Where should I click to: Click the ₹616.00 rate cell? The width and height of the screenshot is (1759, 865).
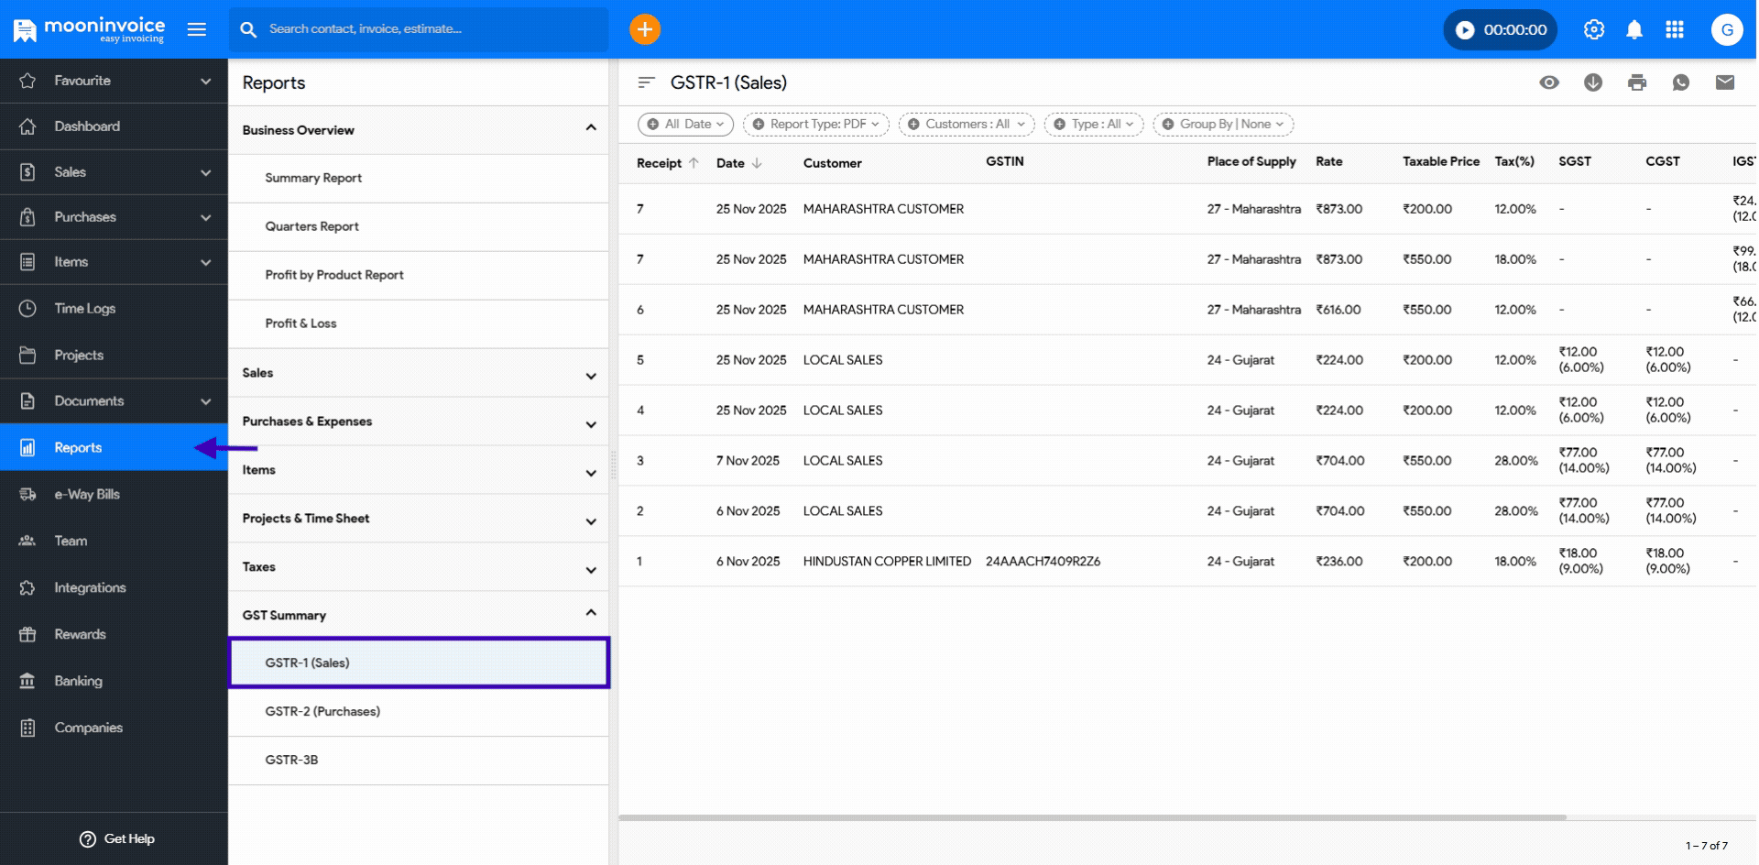[x=1338, y=310]
